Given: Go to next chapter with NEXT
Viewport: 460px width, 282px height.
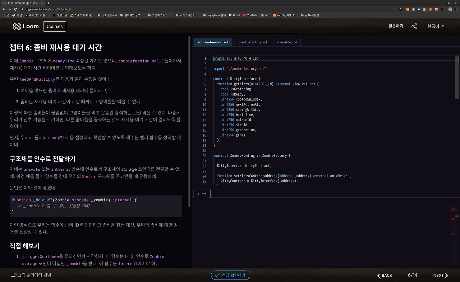Looking at the screenshot, I should [x=441, y=275].
